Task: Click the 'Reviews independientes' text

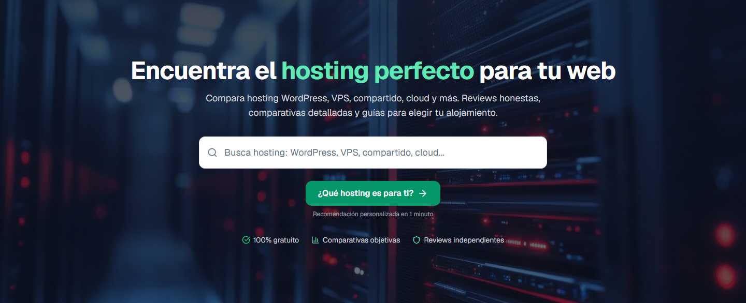Action: coord(464,240)
